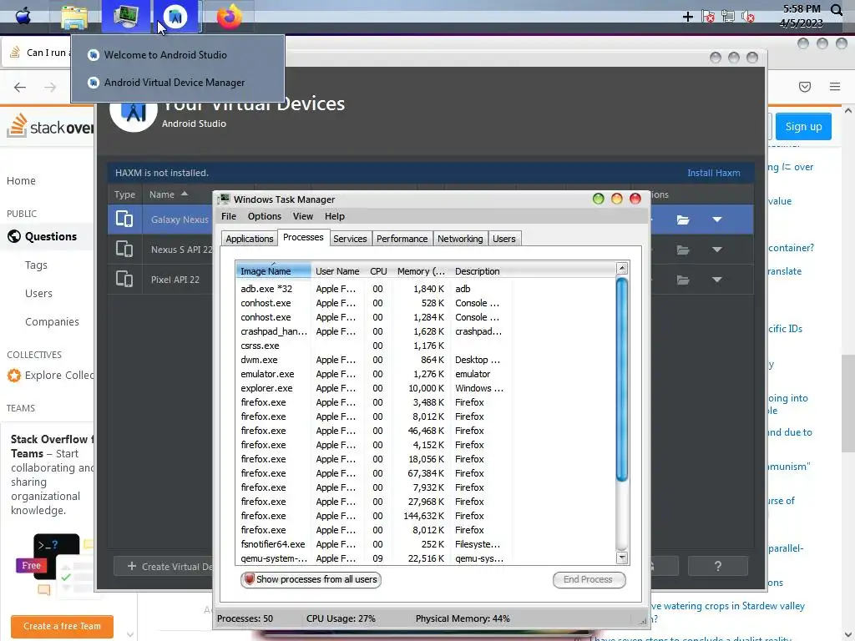Click Galaxy Nexus device type icon
The height and width of the screenshot is (641, 855).
(x=124, y=220)
